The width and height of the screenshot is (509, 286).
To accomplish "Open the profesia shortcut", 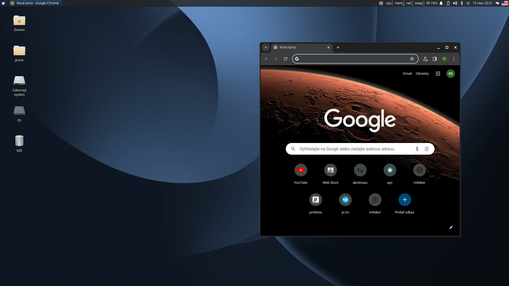I will click(x=315, y=204).
